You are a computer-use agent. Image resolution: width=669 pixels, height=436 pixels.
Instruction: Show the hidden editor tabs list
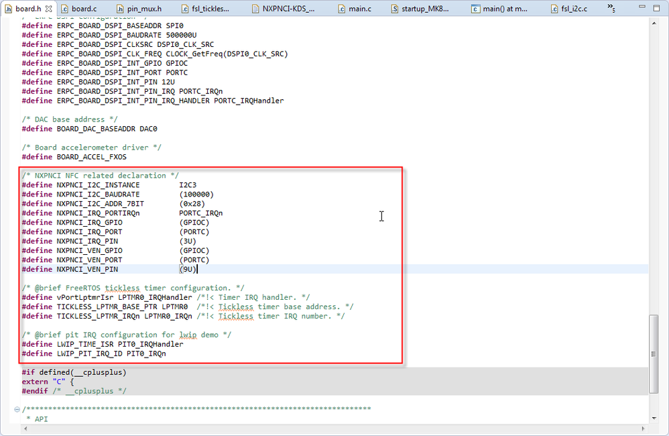tap(611, 7)
